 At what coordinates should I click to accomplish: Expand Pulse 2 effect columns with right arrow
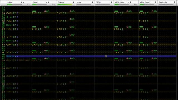click(x=48, y=2)
